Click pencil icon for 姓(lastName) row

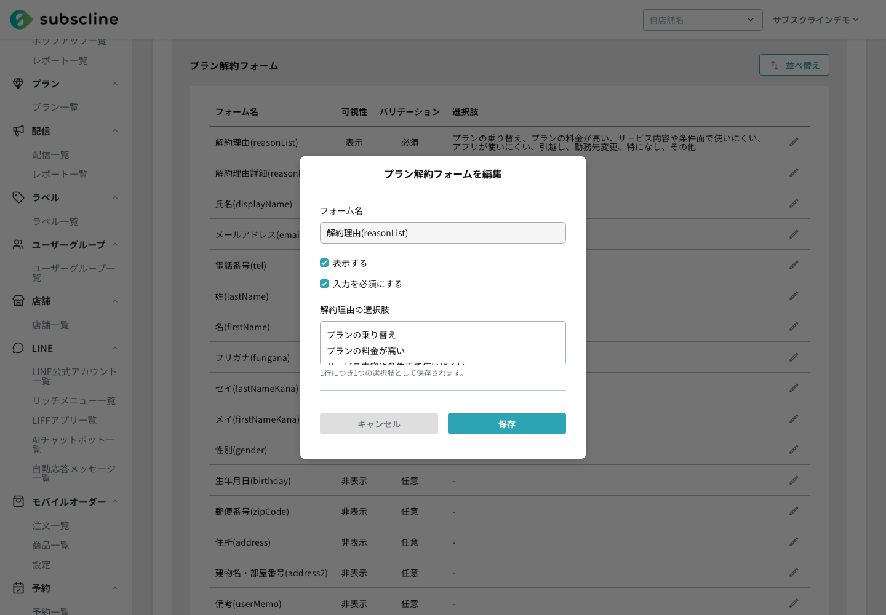click(x=794, y=296)
